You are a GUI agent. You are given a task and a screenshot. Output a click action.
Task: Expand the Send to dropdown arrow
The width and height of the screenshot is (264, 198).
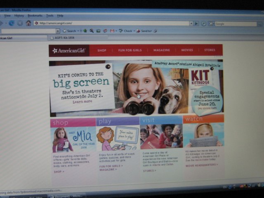[x=151, y=31]
